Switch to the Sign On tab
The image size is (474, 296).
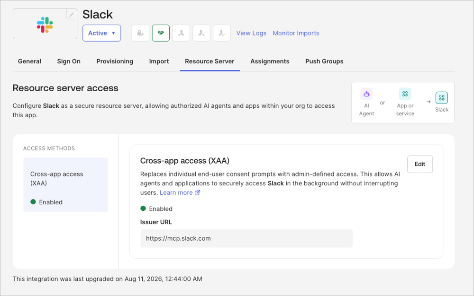[69, 61]
